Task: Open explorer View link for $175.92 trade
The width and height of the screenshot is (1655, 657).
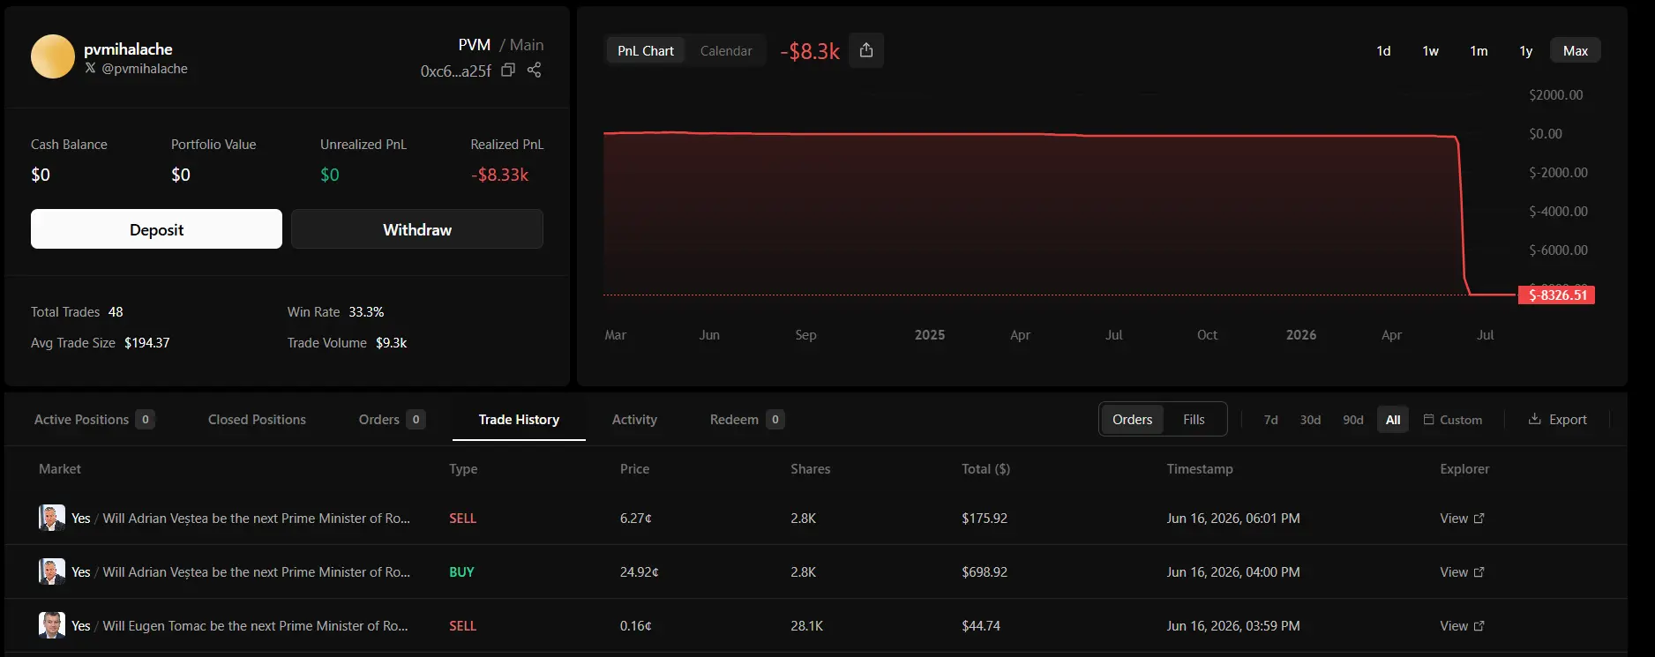Action: (1462, 519)
